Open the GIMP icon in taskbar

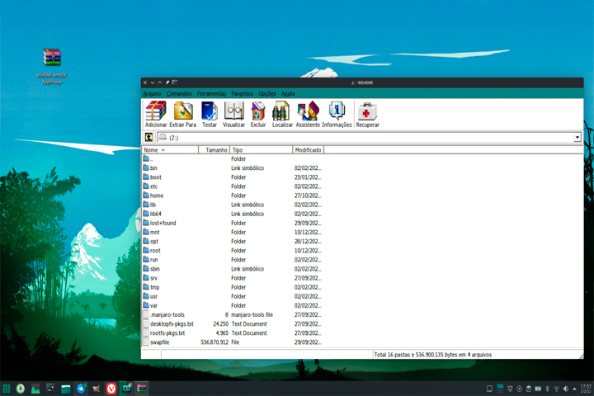click(97, 389)
